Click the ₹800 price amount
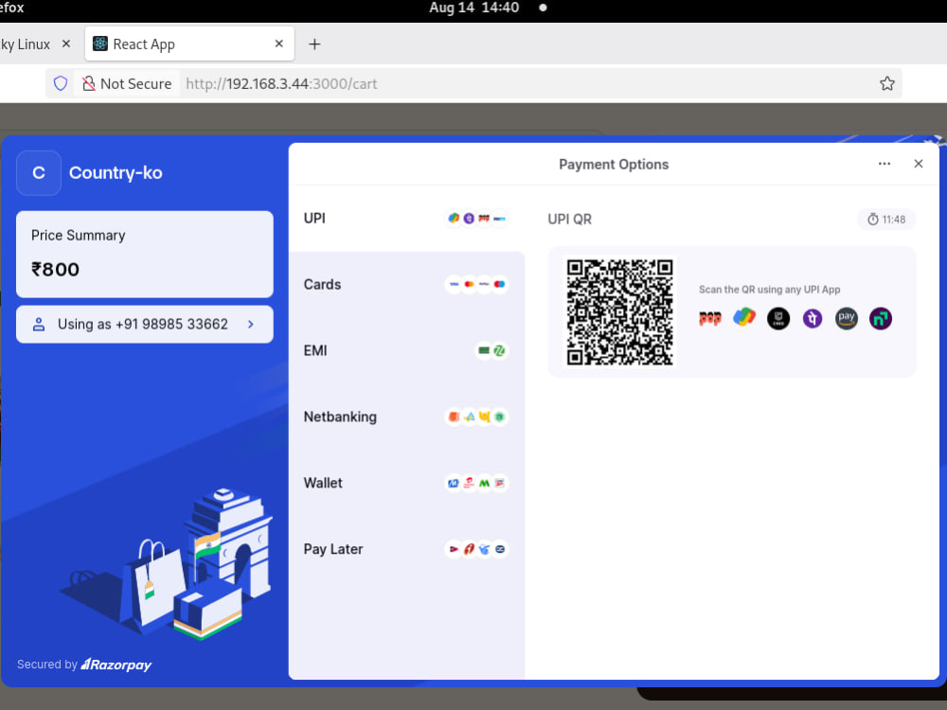 coord(56,269)
